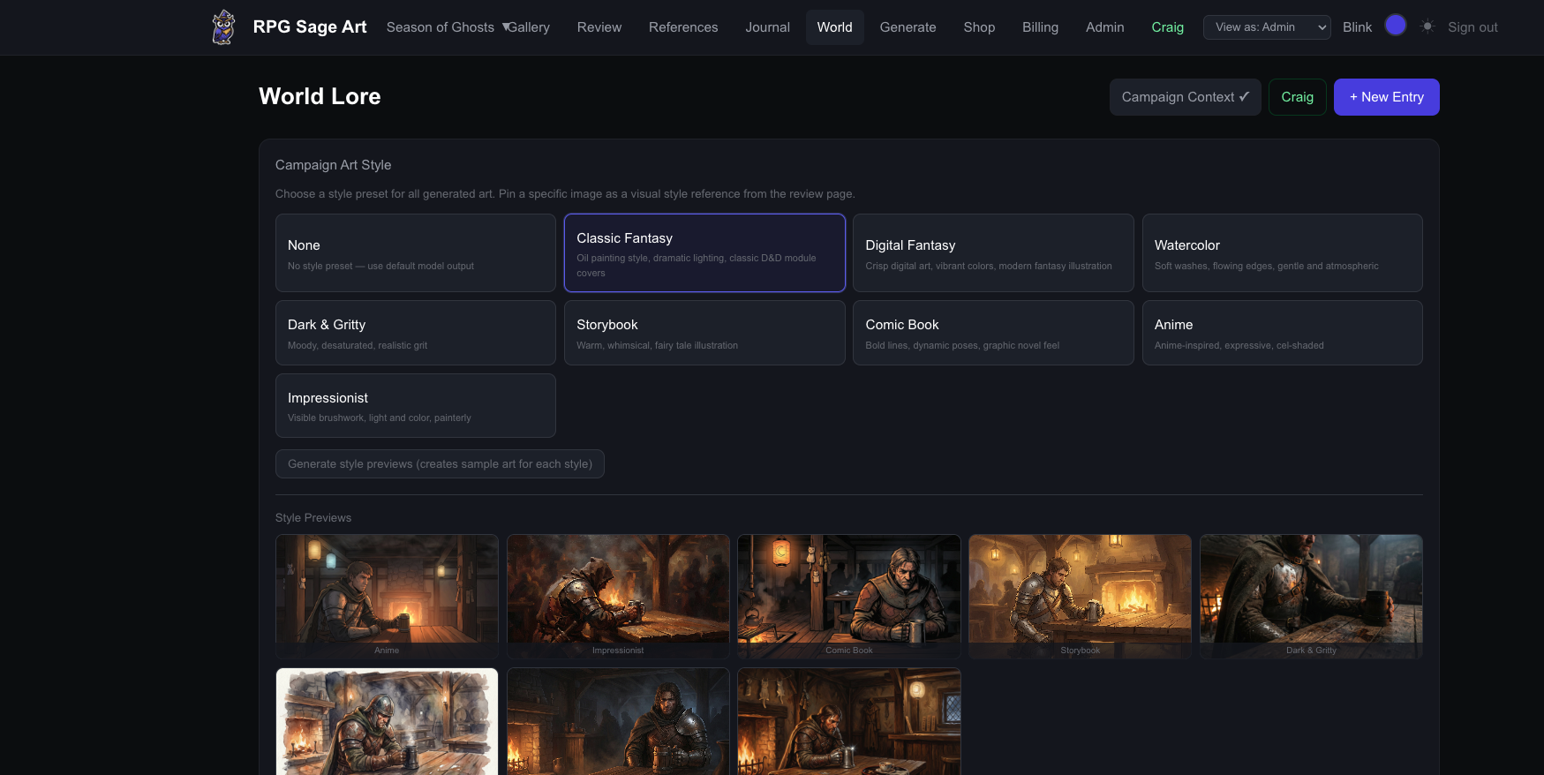Open the Season of Ghosts campaign dropdown
This screenshot has width=1544, height=775.
[447, 27]
